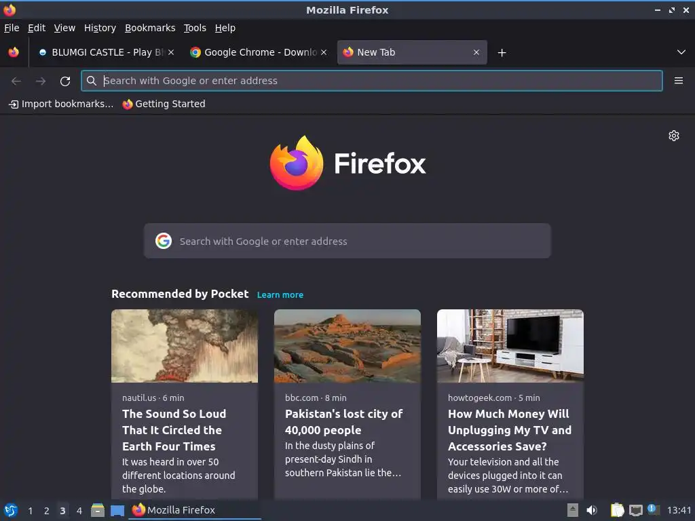This screenshot has height=521, width=695.
Task: Open the update notification tray icon
Action: coord(654,509)
